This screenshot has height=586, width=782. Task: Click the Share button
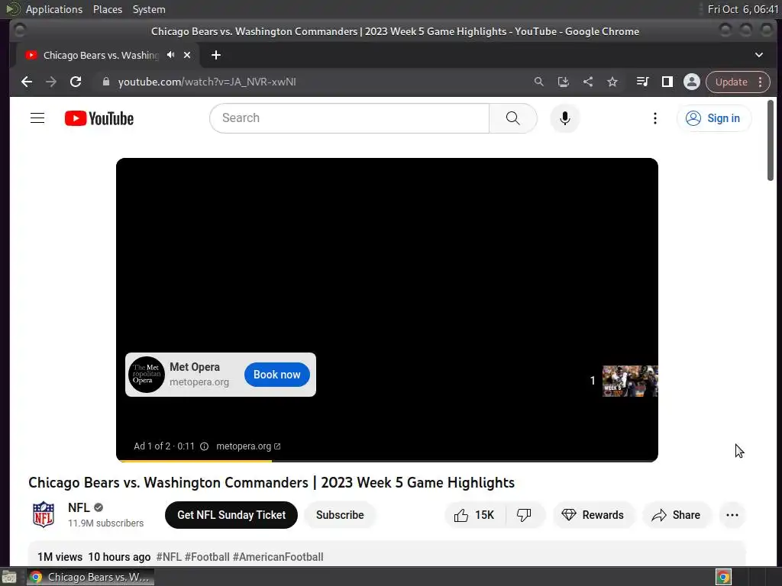pos(677,515)
